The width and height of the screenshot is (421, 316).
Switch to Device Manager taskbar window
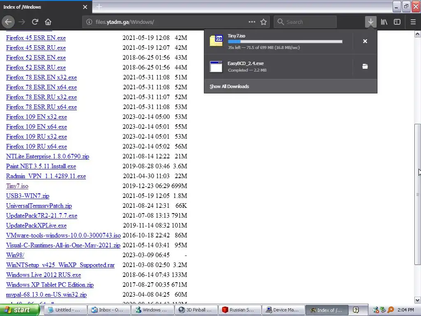point(284,310)
